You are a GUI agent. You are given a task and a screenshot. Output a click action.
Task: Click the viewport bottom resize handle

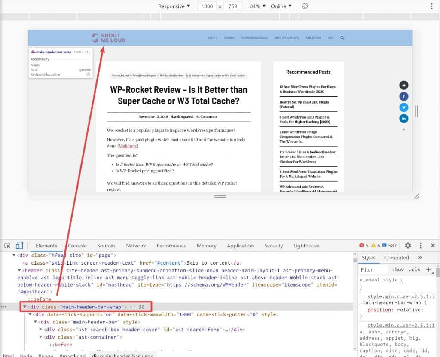click(220, 196)
